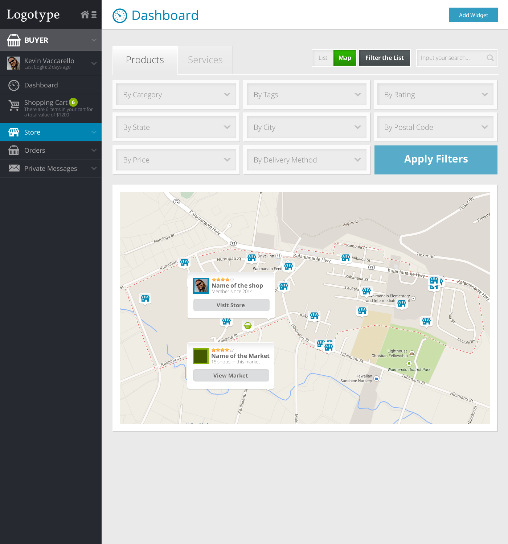Open Store in the sidebar
The image size is (508, 544).
[x=51, y=132]
